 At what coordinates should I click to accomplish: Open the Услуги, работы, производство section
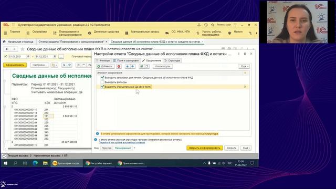click(209, 33)
